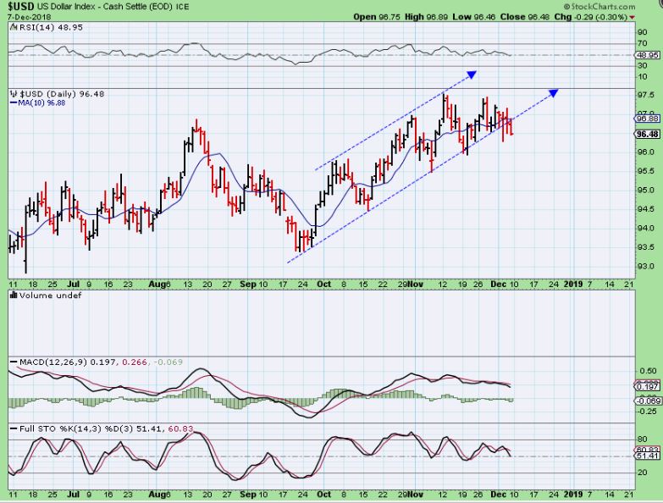Select the RSI(14) 48.95 indicator label
Image resolution: width=663 pixels, height=503 pixels.
pyautogui.click(x=51, y=27)
